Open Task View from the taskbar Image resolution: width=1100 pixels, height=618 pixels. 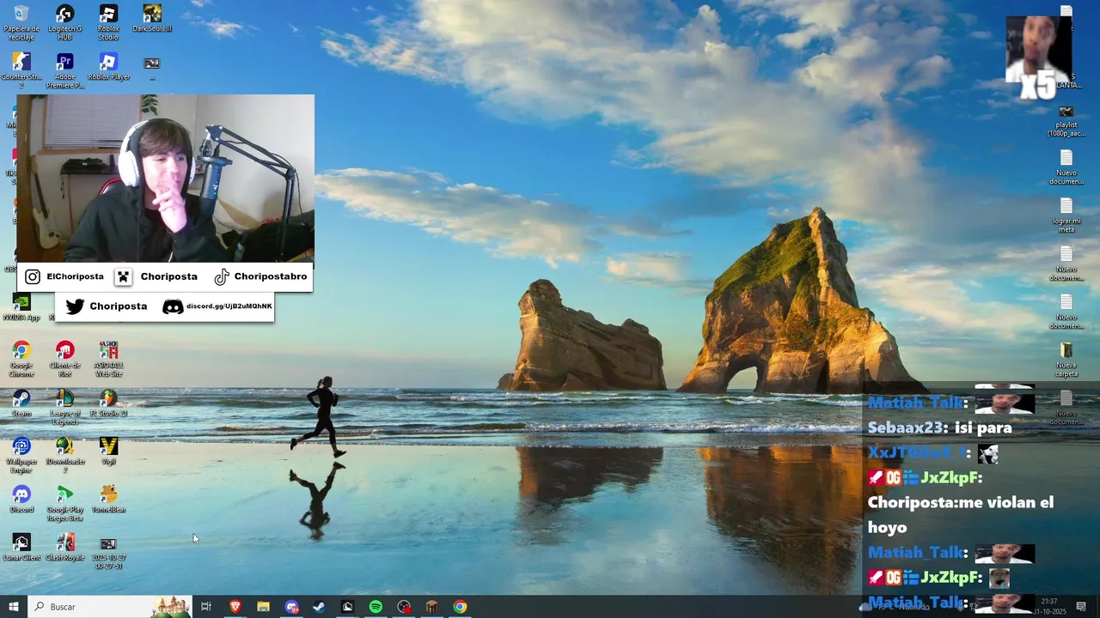206,607
